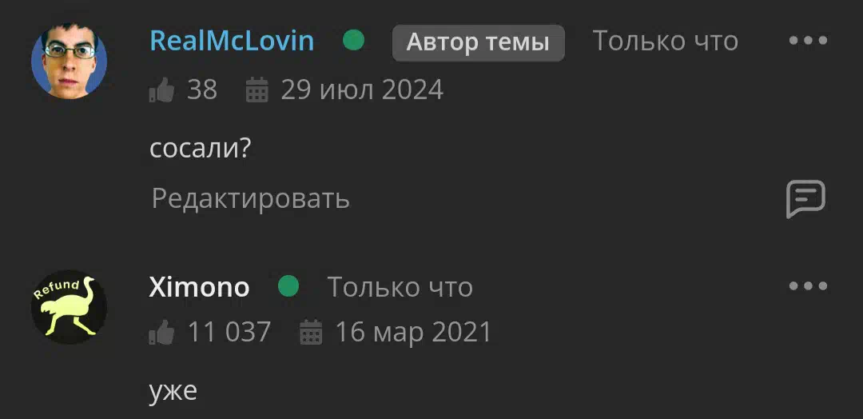863x419 pixels.
Task: Open RealMcLovin's three-dot post menu
Action: 808,41
